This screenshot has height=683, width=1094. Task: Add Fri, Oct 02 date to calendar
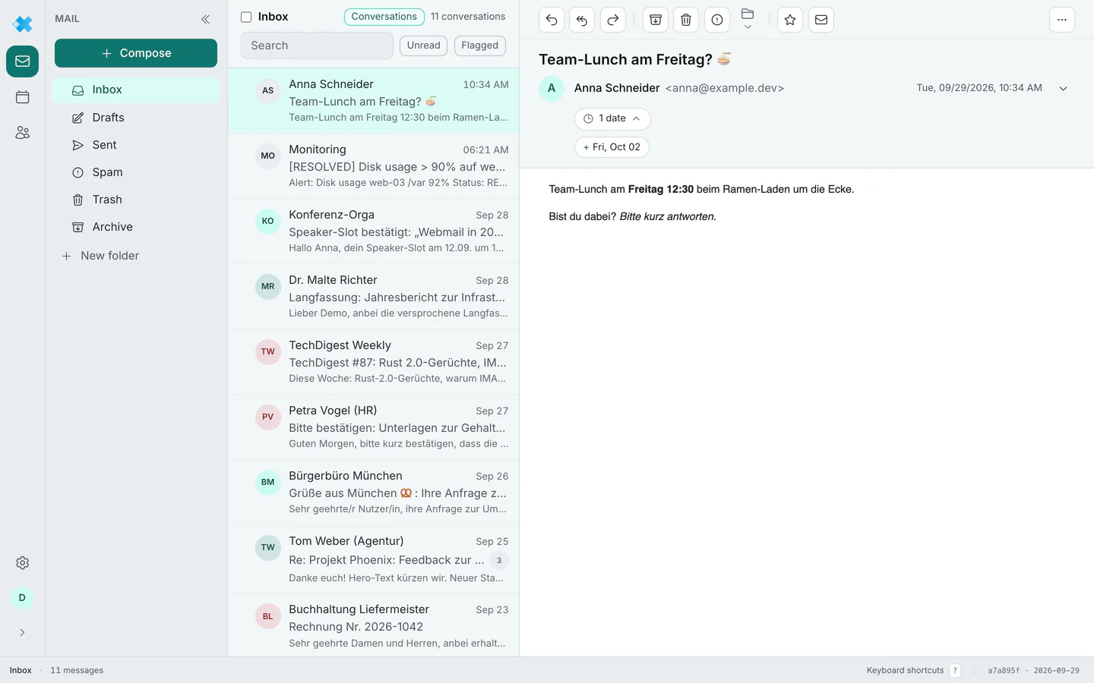point(612,147)
